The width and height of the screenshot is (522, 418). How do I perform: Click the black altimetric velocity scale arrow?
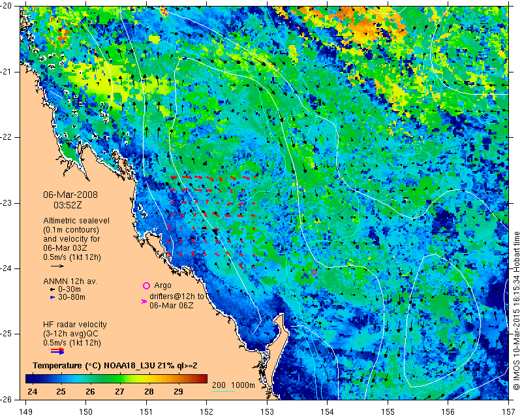pyautogui.click(x=57, y=266)
